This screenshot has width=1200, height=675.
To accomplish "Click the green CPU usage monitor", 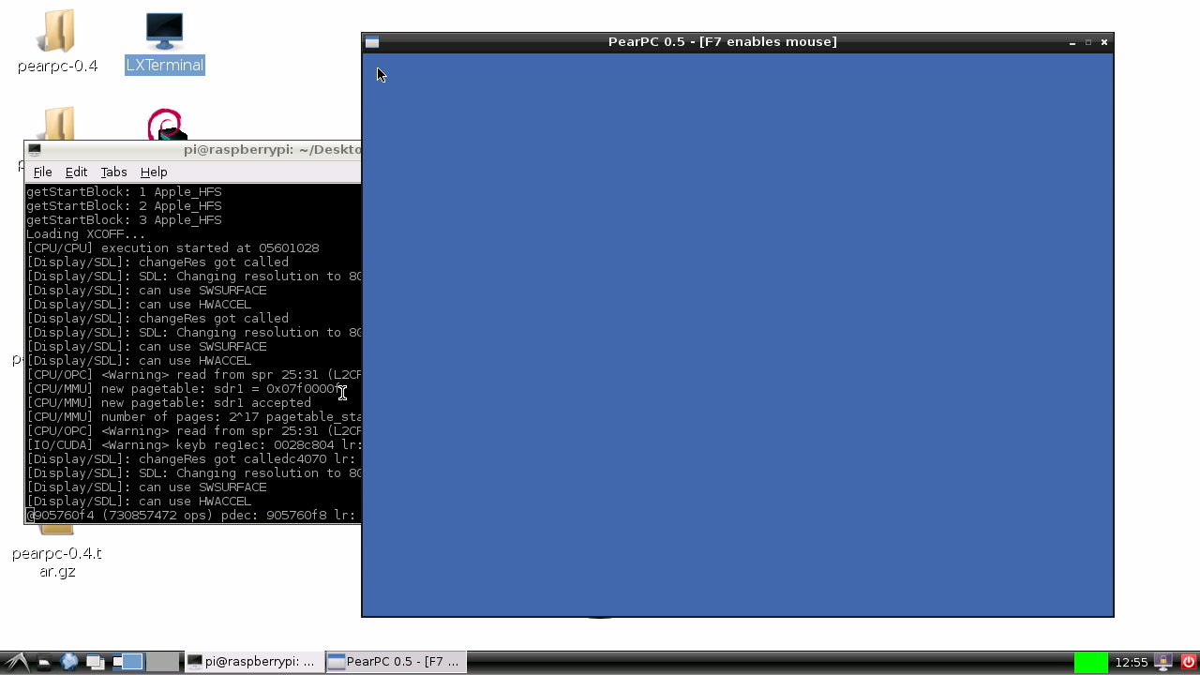I will [1090, 663].
